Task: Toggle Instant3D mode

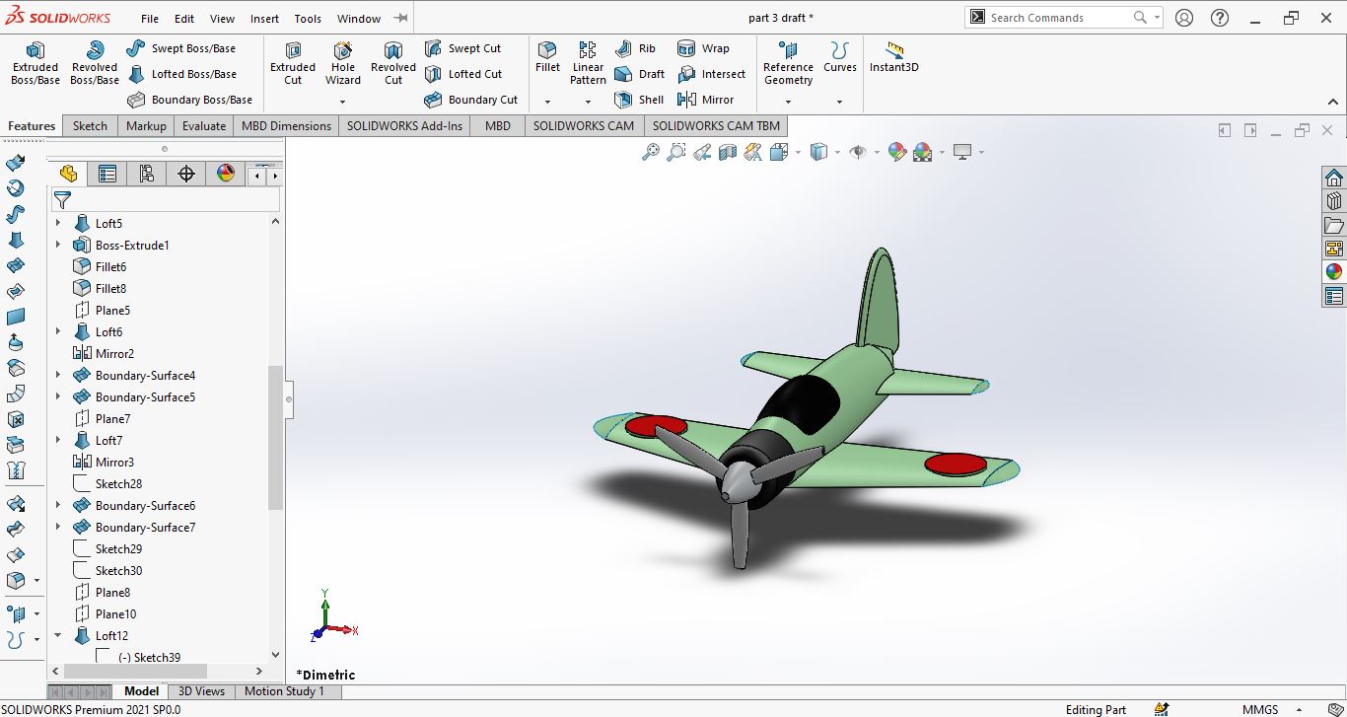Action: tap(894, 57)
